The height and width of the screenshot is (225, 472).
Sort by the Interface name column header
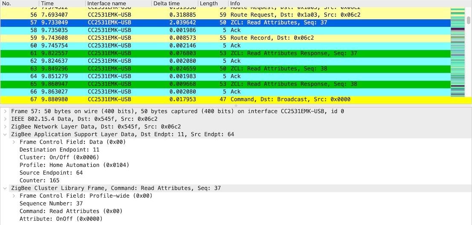[x=118, y=3]
